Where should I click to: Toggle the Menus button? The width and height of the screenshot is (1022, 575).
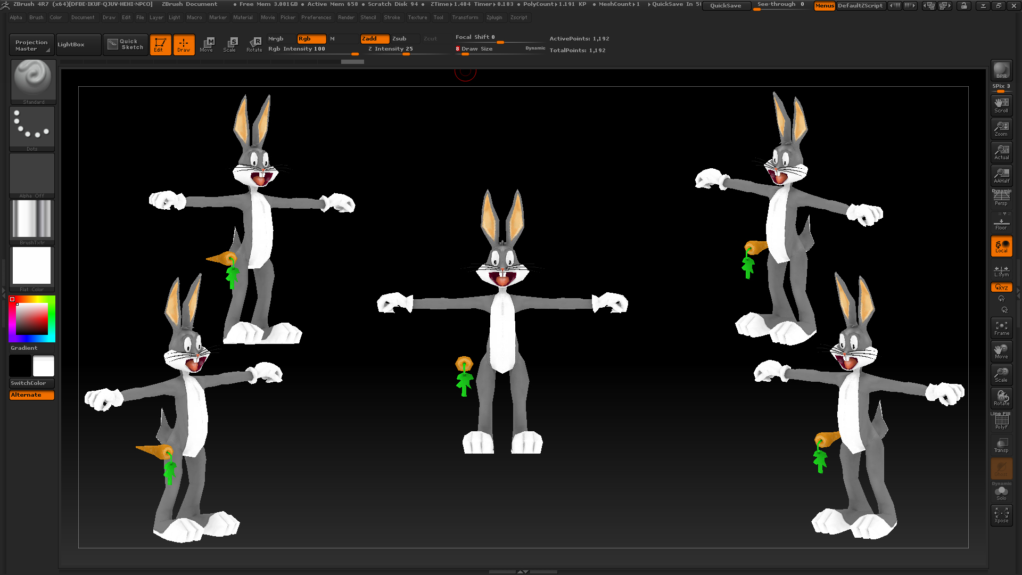(825, 6)
